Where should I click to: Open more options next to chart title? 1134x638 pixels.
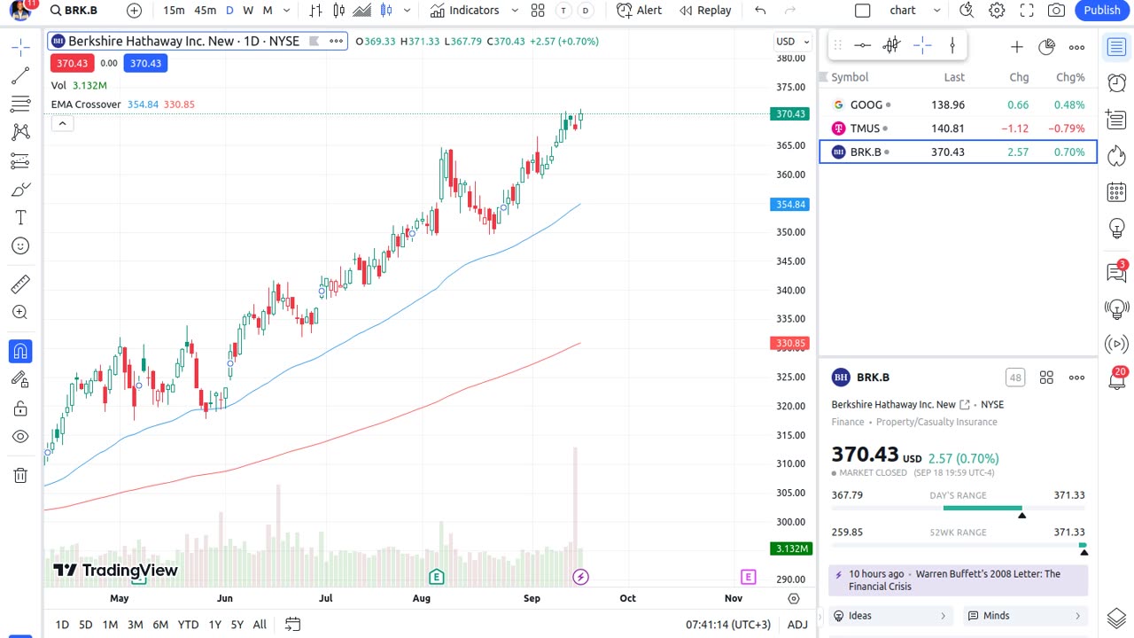coord(336,42)
